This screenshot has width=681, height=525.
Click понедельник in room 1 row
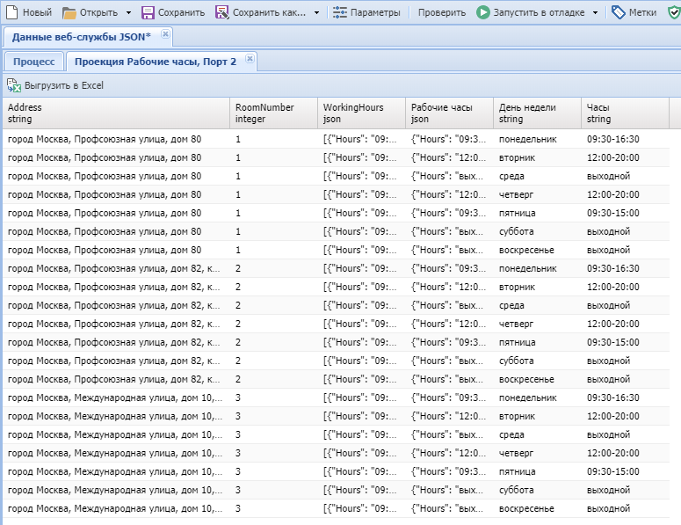[528, 139]
